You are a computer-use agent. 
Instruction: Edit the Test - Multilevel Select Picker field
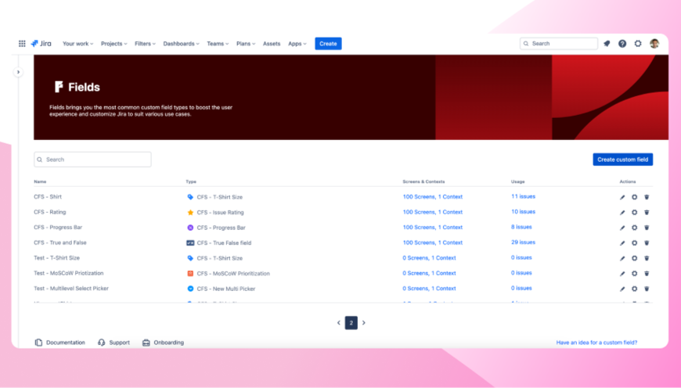coord(622,289)
